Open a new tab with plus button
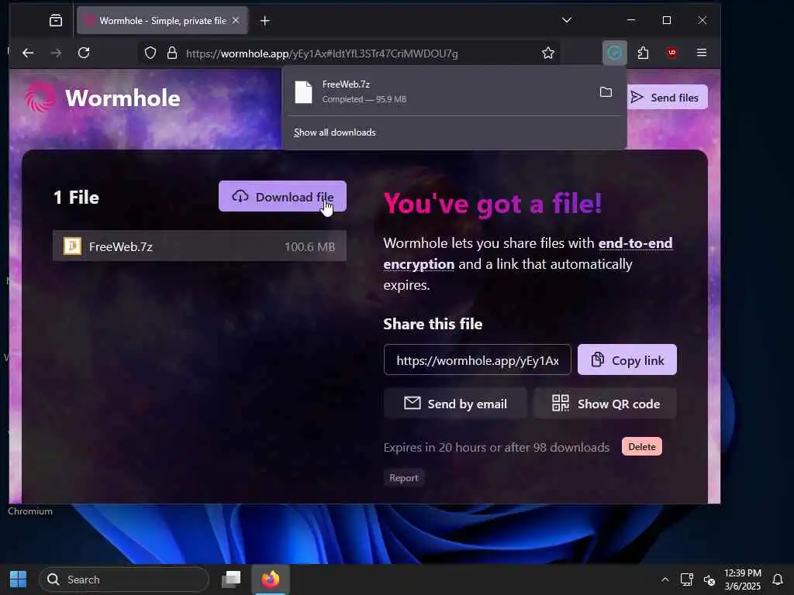This screenshot has height=595, width=794. point(265,21)
